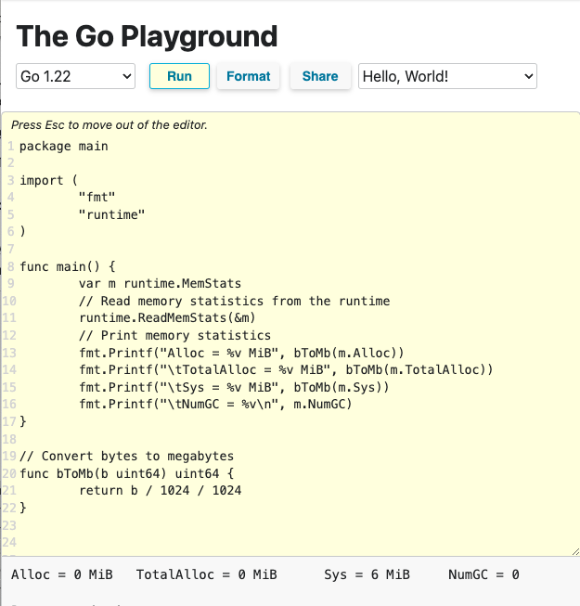Click the Printf Alloc line
The height and width of the screenshot is (606, 580).
[x=241, y=353]
